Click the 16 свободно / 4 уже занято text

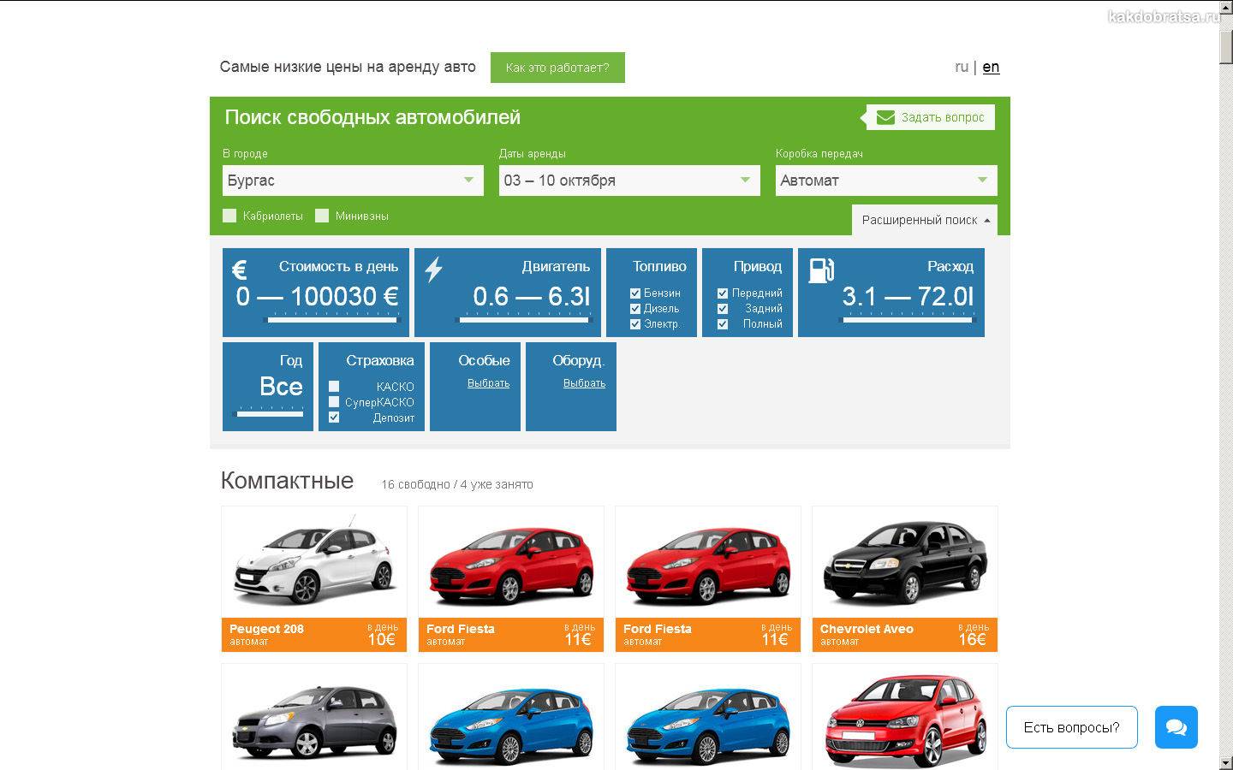457,484
